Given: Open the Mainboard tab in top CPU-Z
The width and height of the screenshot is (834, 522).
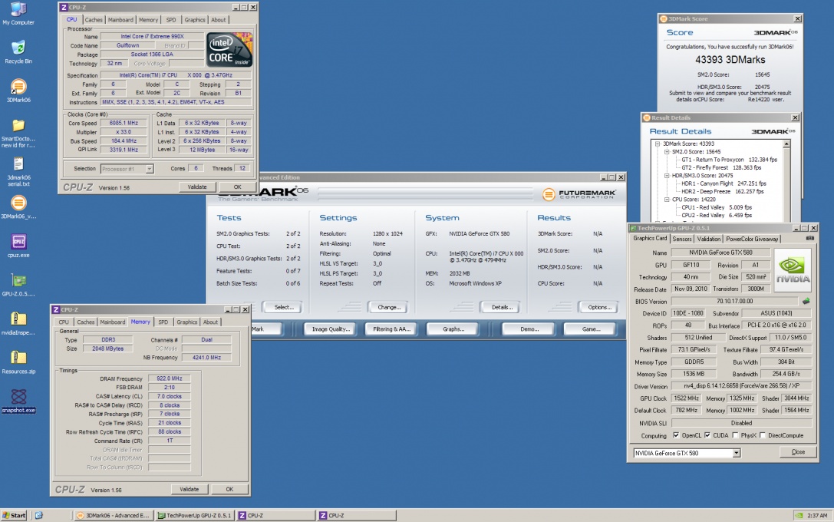Looking at the screenshot, I should [x=120, y=20].
